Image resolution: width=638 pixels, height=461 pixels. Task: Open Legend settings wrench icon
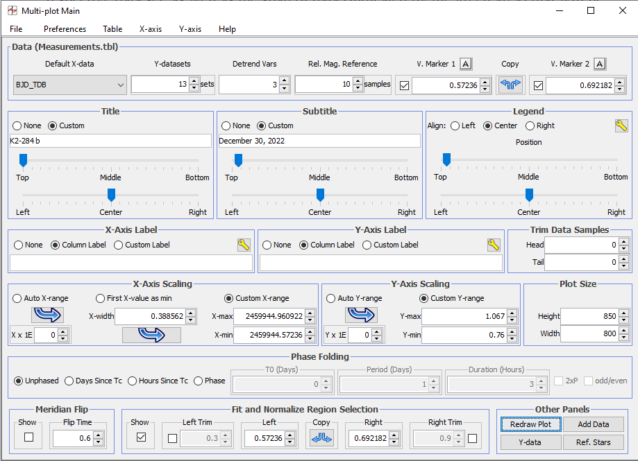coord(621,125)
